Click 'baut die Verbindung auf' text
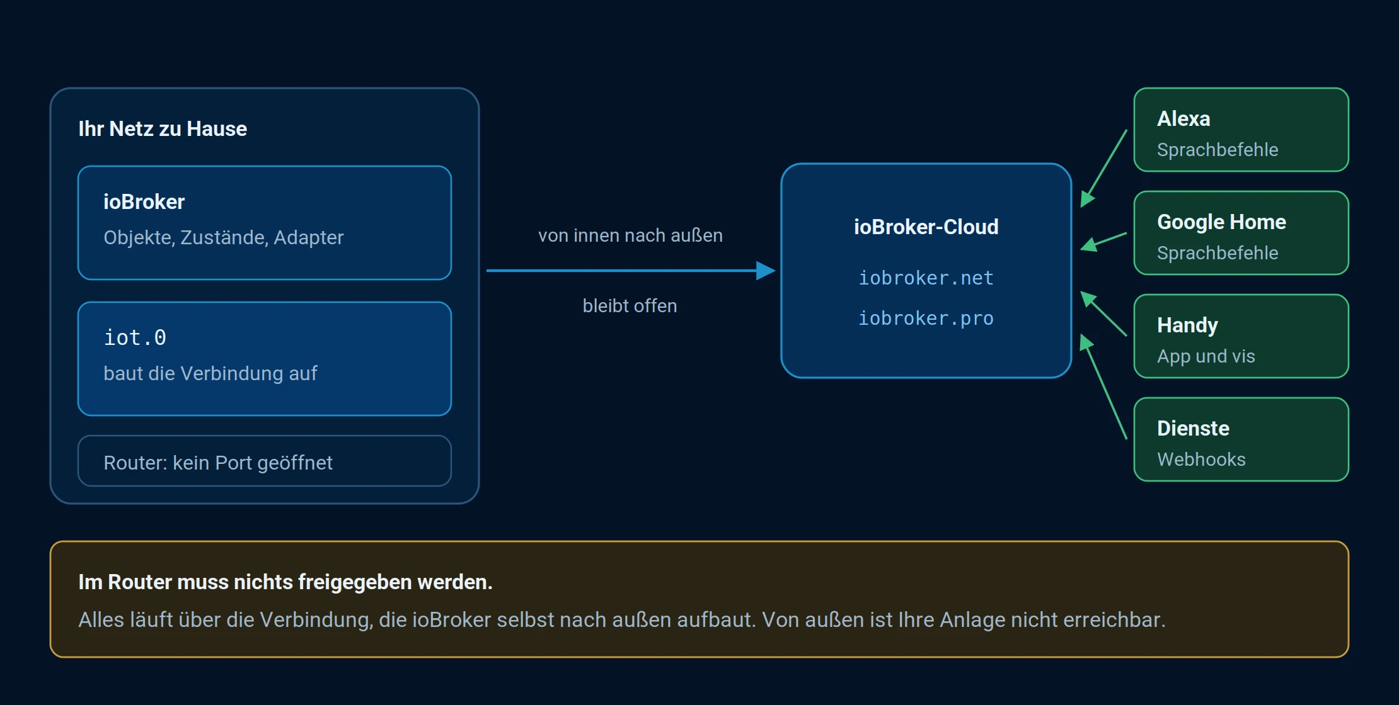 (x=210, y=373)
